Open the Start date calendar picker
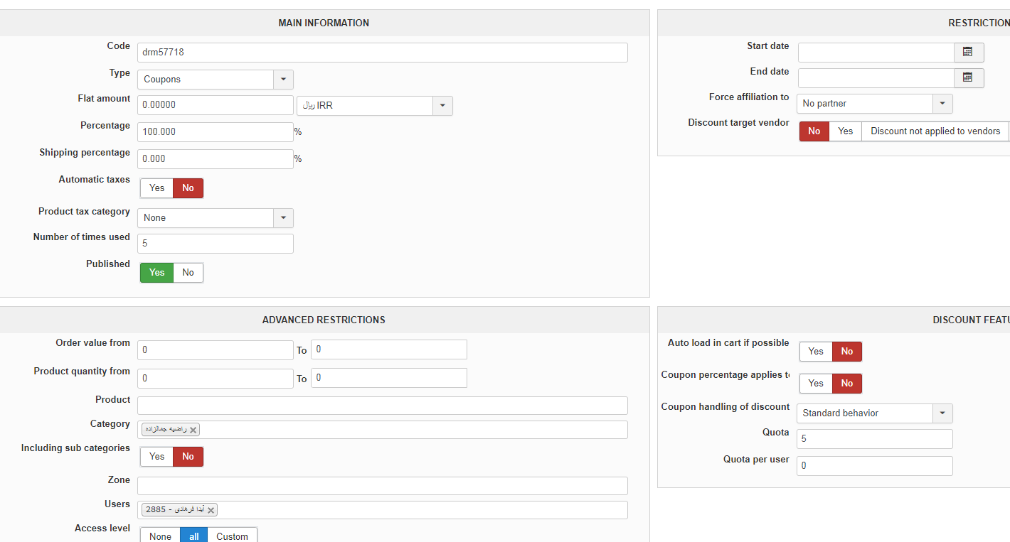This screenshot has height=542, width=1010. pos(968,52)
